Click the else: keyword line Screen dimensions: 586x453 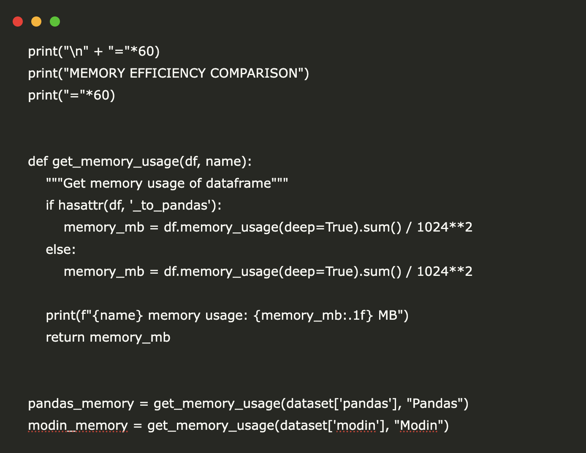(61, 250)
